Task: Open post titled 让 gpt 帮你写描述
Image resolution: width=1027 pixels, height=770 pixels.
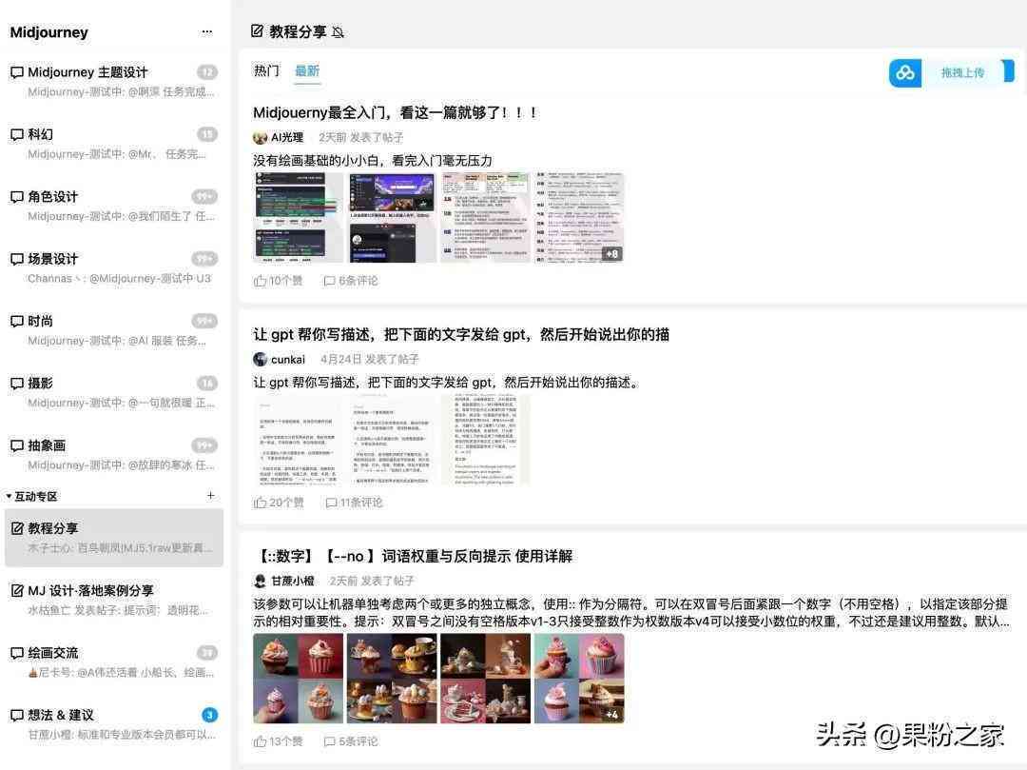Action: point(461,334)
